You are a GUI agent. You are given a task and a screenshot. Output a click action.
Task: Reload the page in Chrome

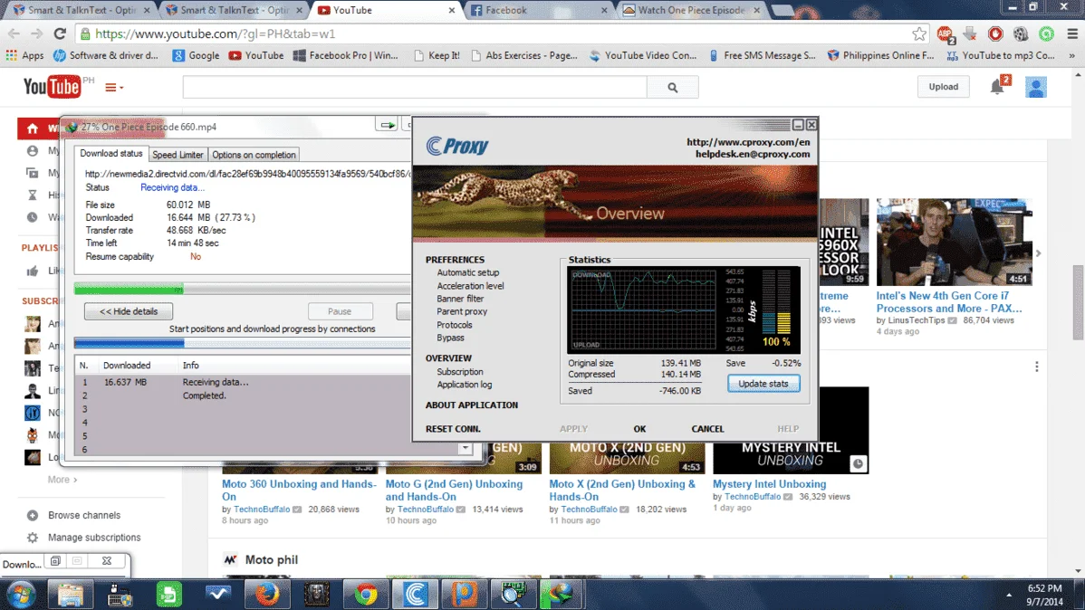[x=60, y=33]
